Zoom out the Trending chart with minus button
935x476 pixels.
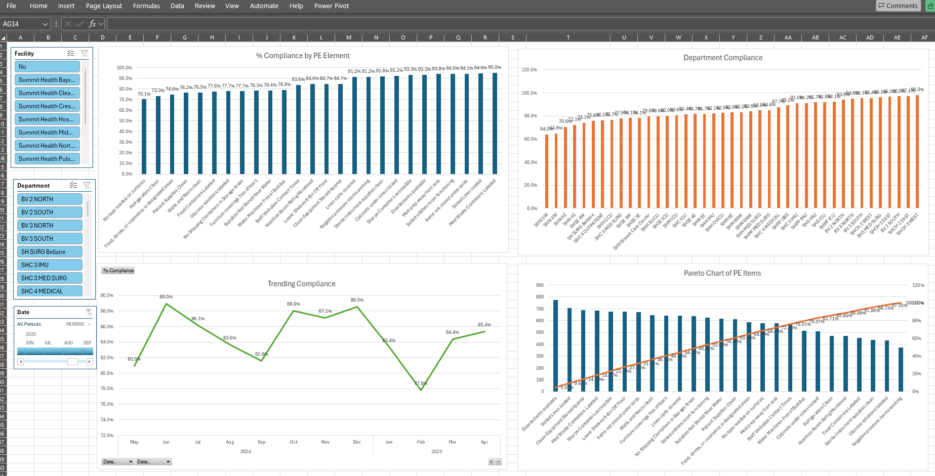(x=498, y=461)
